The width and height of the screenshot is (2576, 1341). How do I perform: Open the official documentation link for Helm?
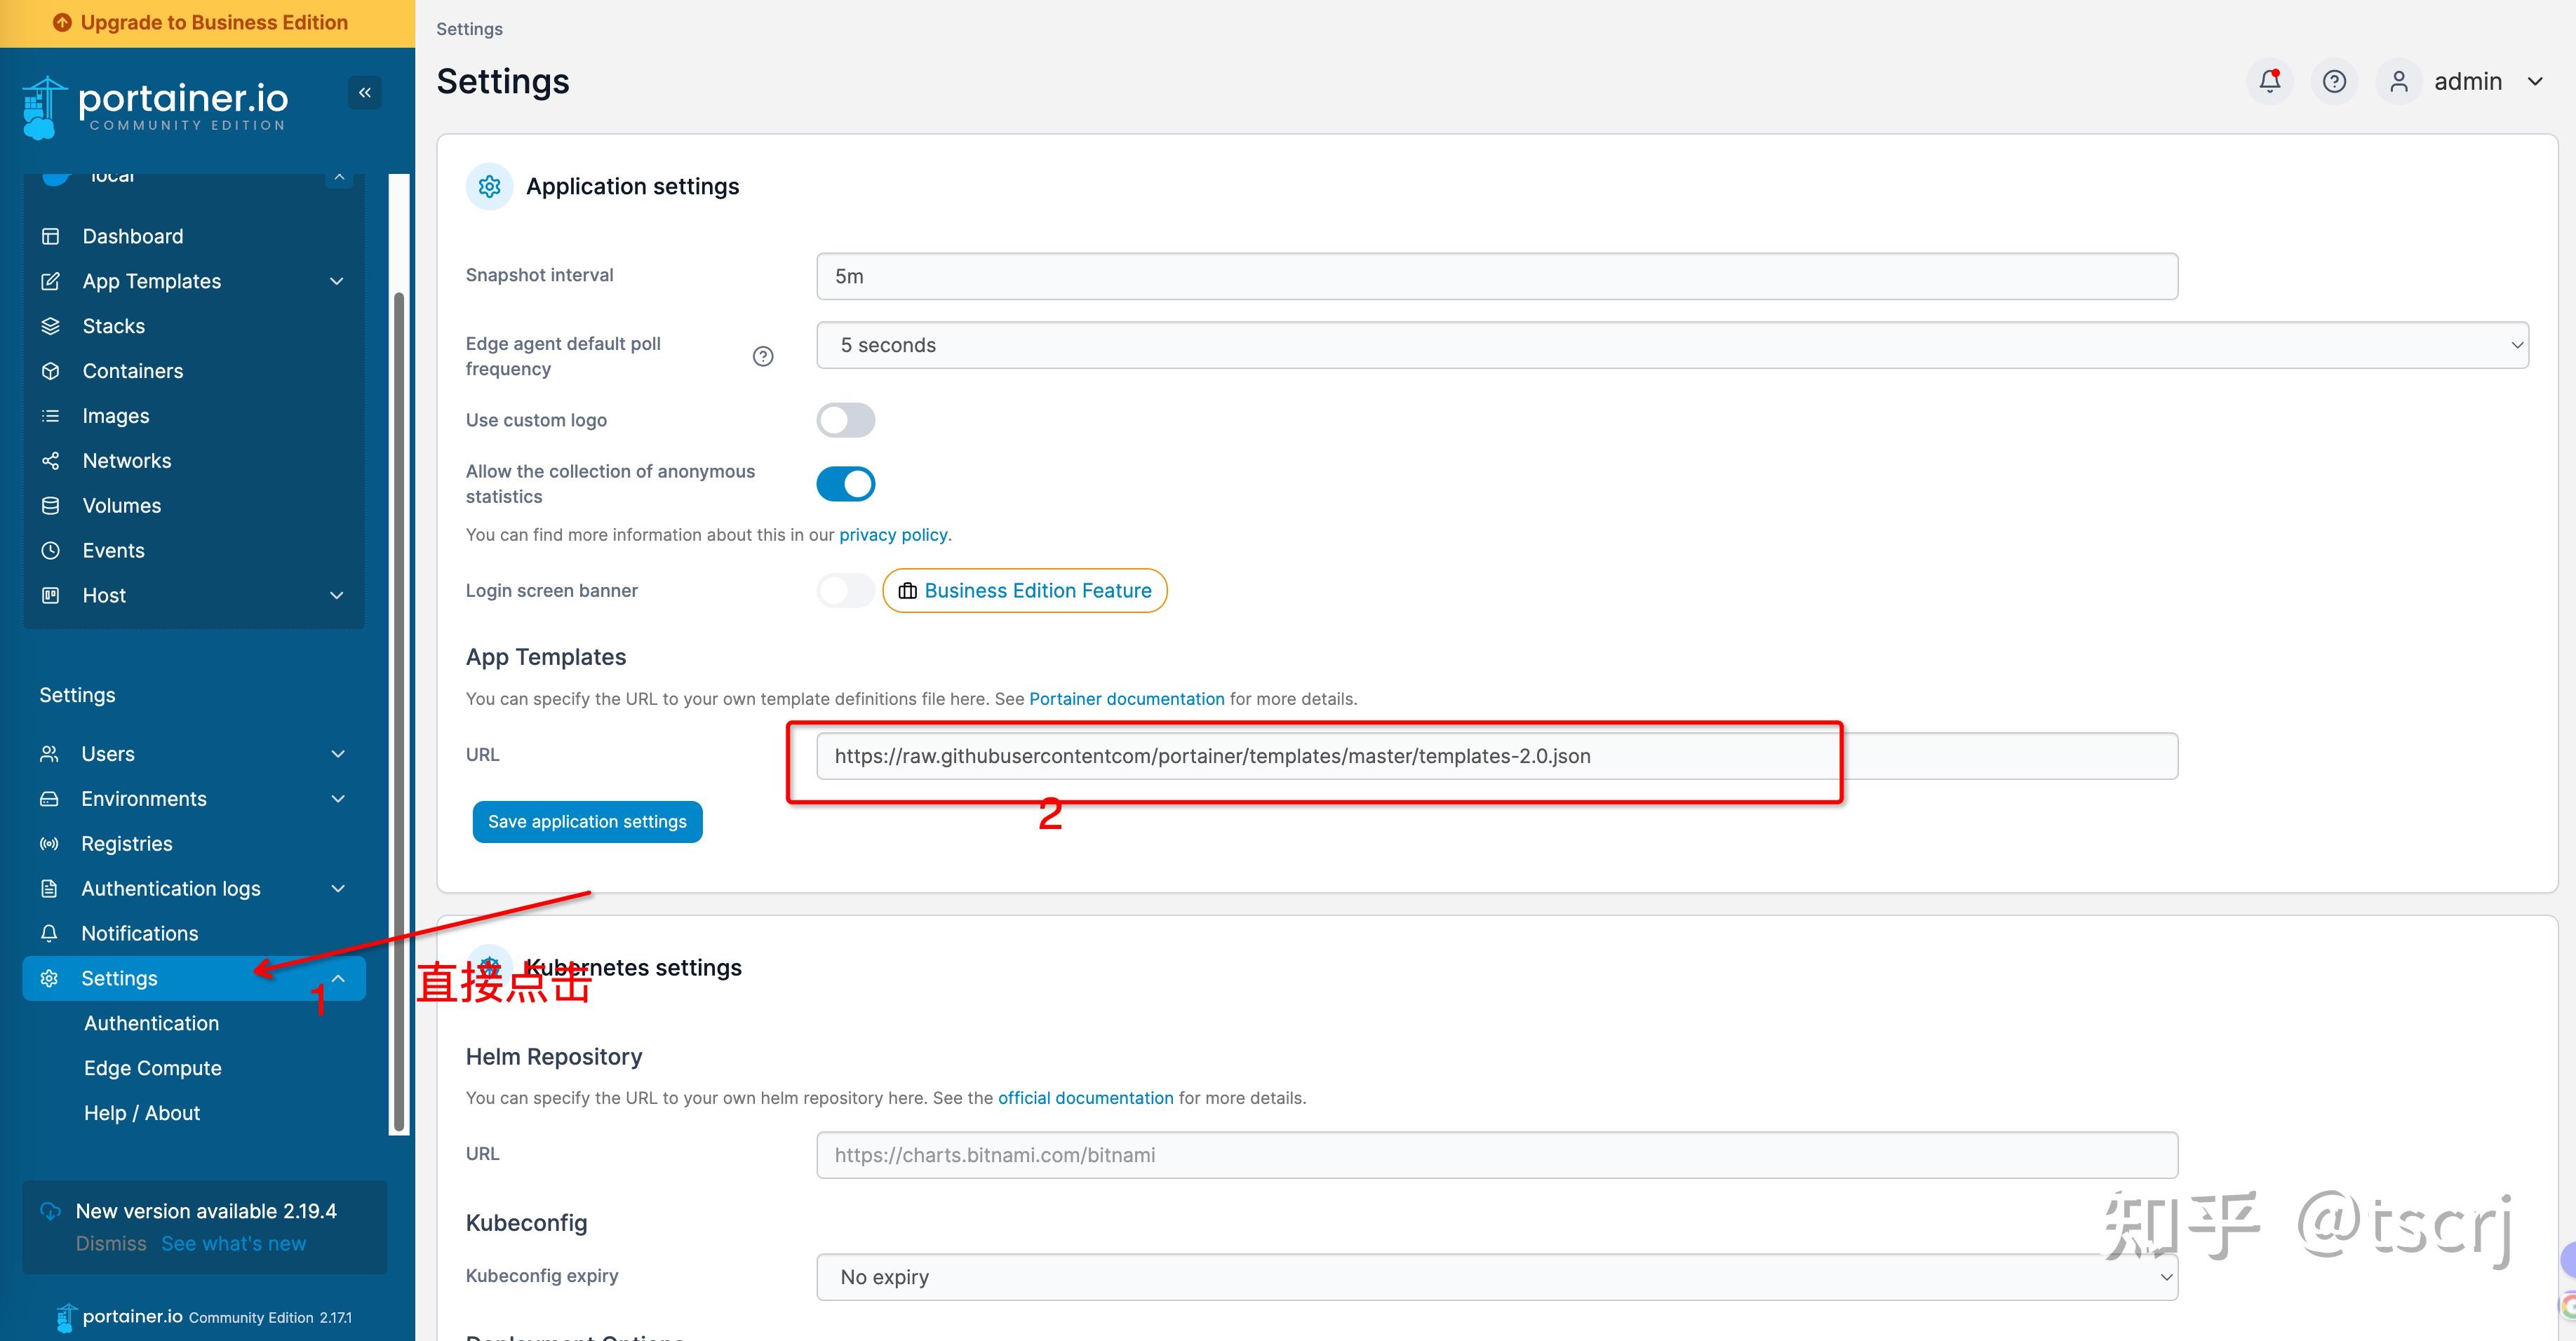point(1086,1098)
